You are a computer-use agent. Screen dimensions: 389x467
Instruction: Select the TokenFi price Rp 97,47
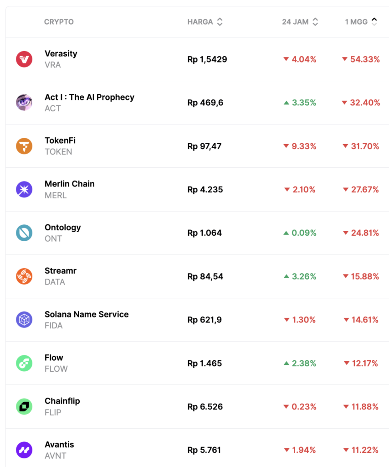(x=205, y=146)
